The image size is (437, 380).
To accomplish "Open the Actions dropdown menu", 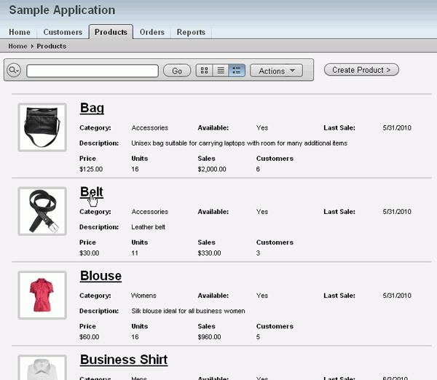I will click(276, 71).
